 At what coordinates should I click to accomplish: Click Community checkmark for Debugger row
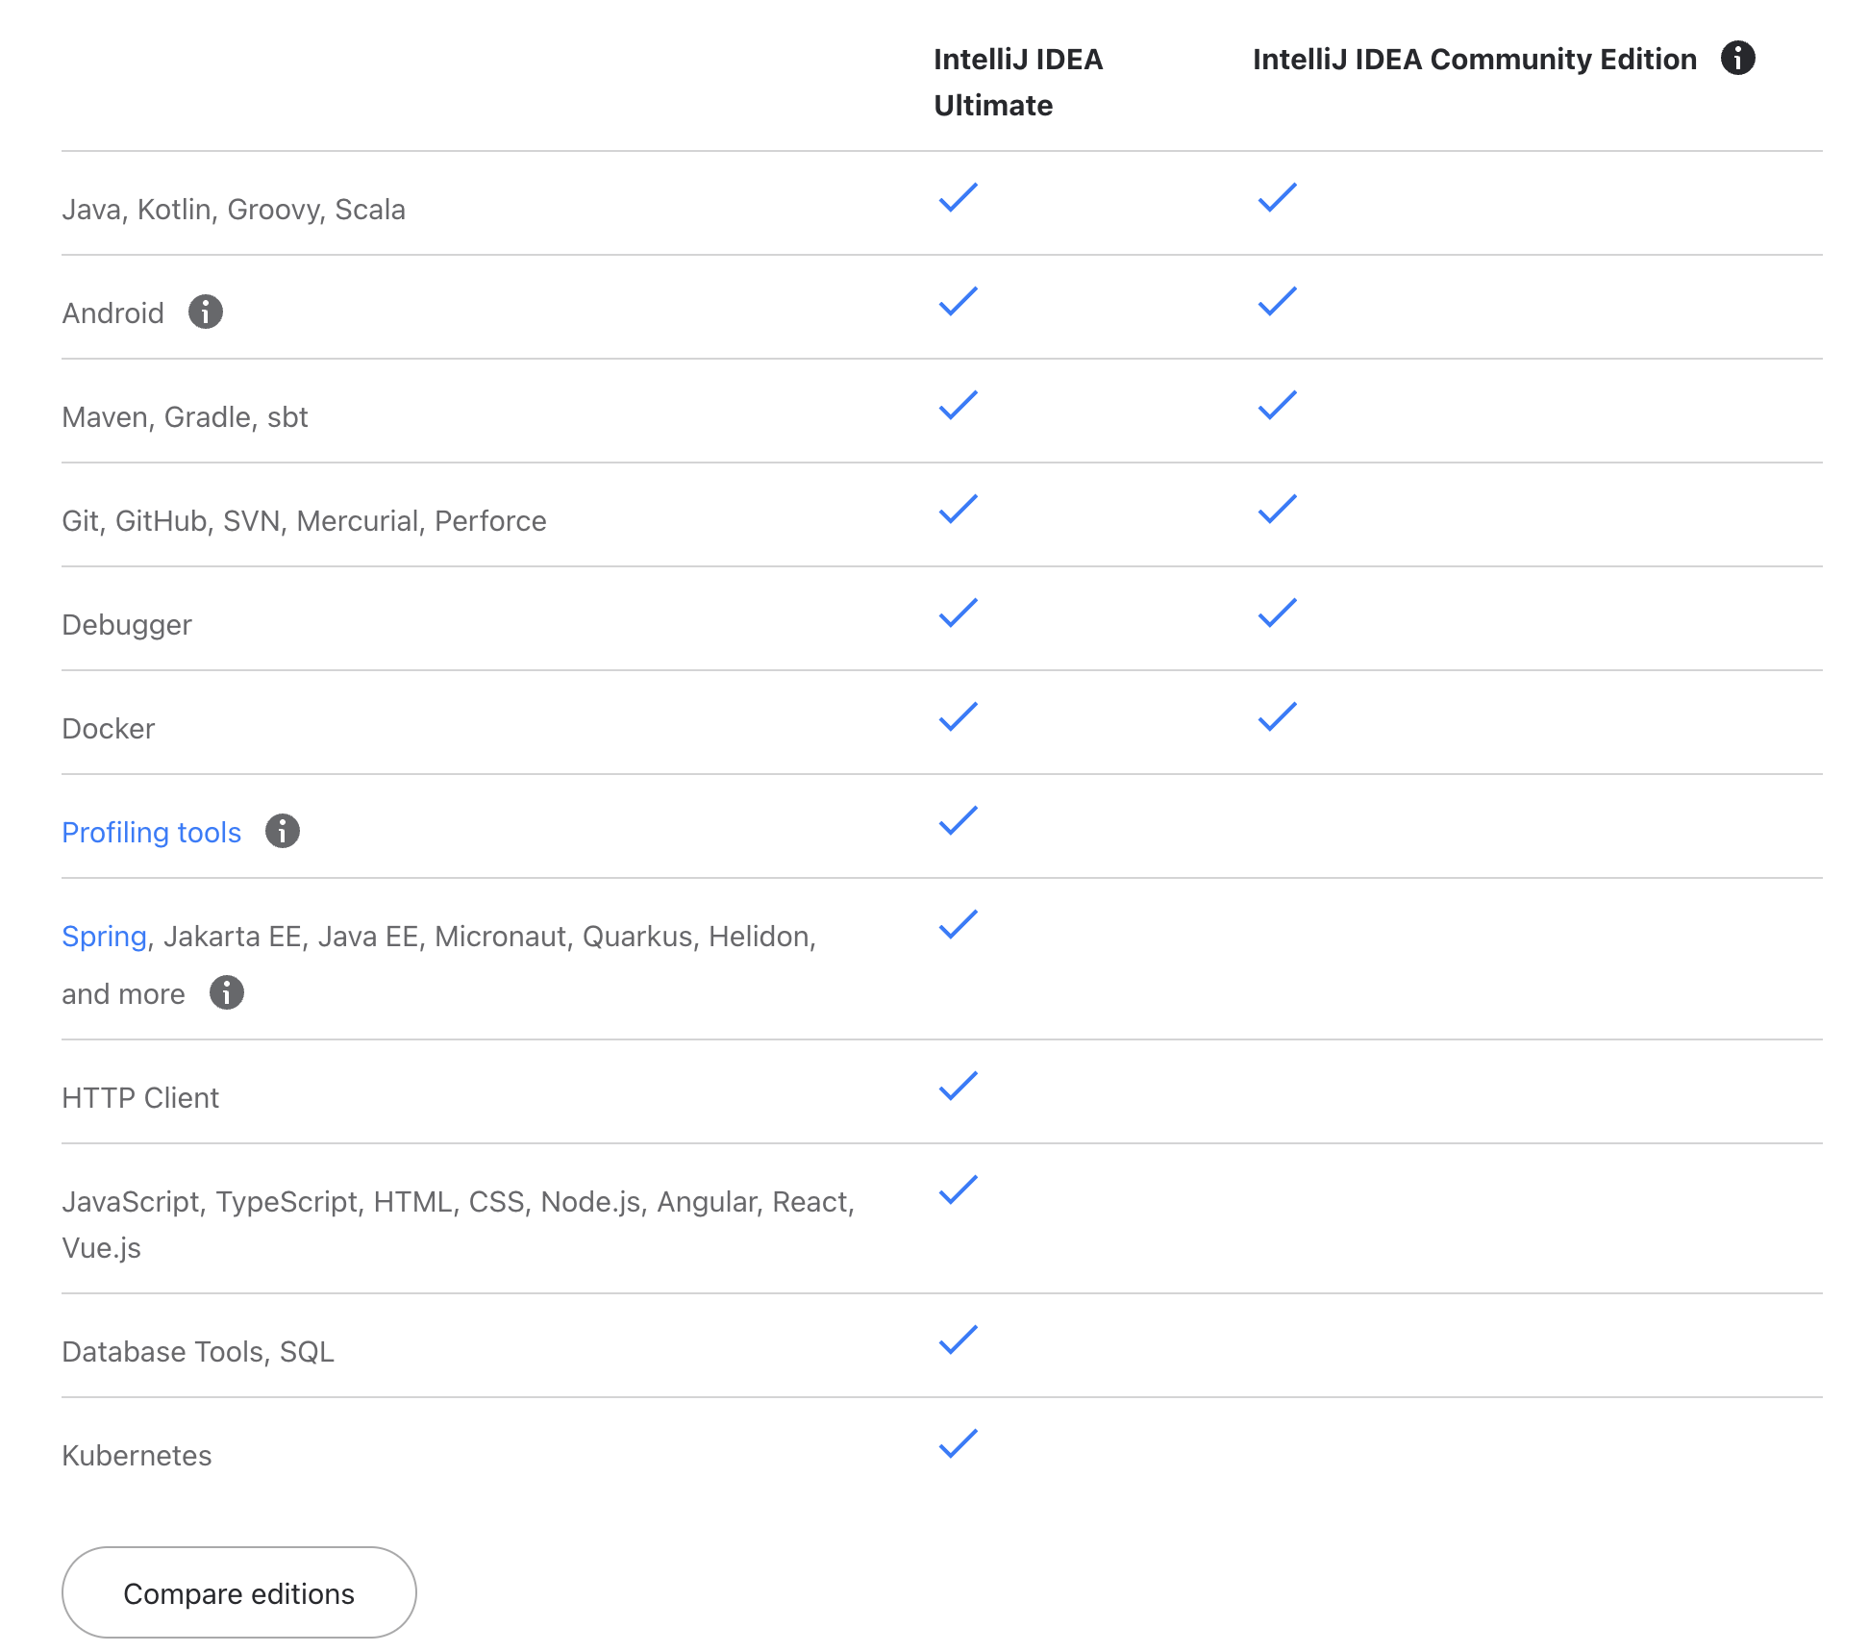point(1277,613)
